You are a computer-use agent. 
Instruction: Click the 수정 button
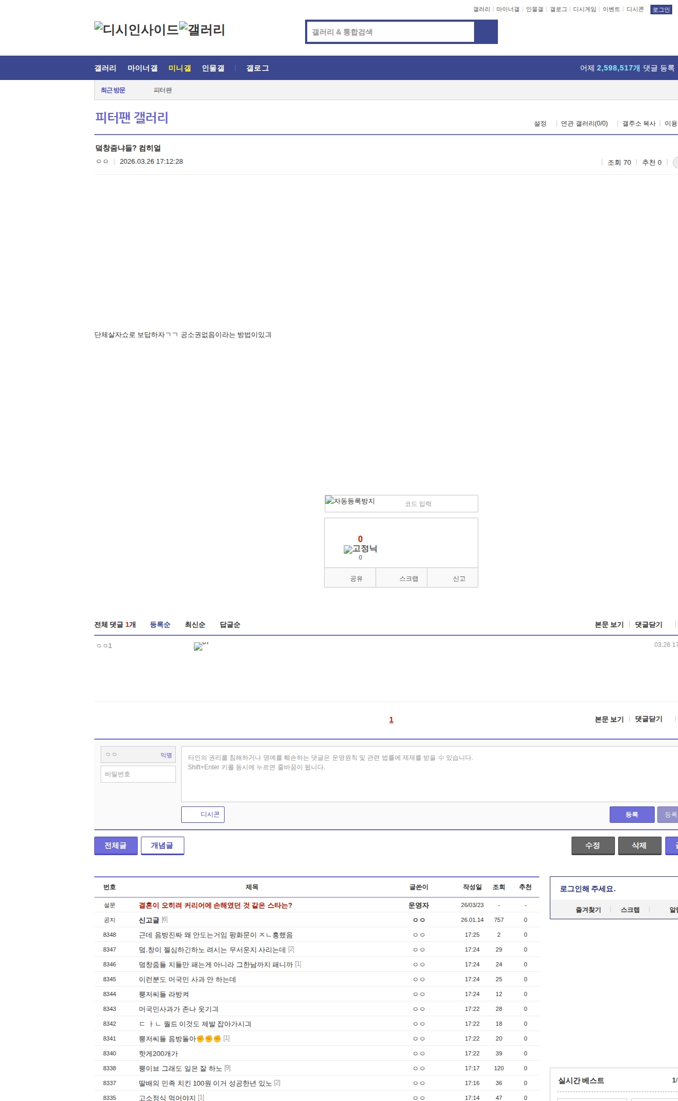(x=593, y=846)
